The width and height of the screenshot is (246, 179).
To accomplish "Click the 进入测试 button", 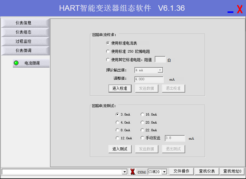I will tap(120, 149).
